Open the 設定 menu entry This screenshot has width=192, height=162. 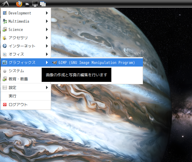pyautogui.click(x=26, y=87)
